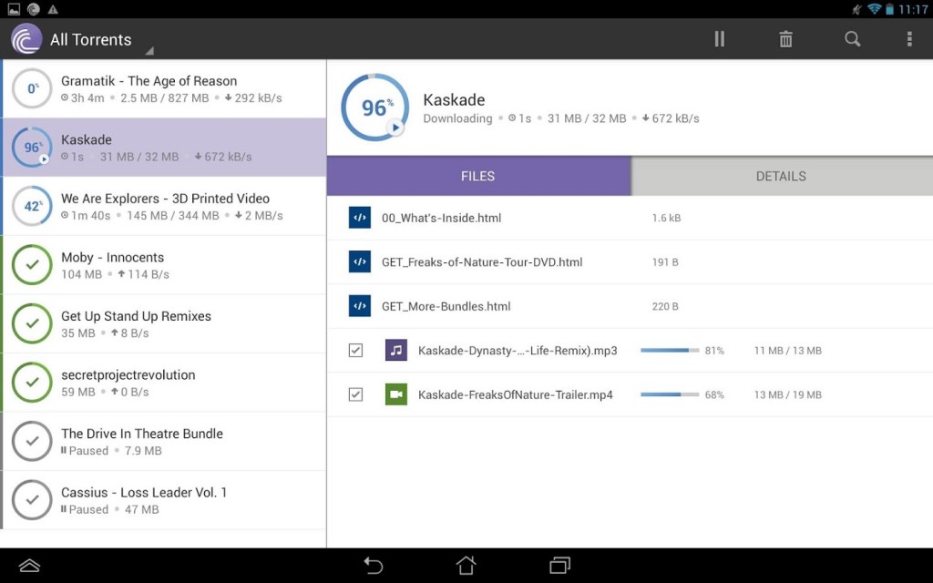Pause all torrents using the pause icon

[719, 39]
